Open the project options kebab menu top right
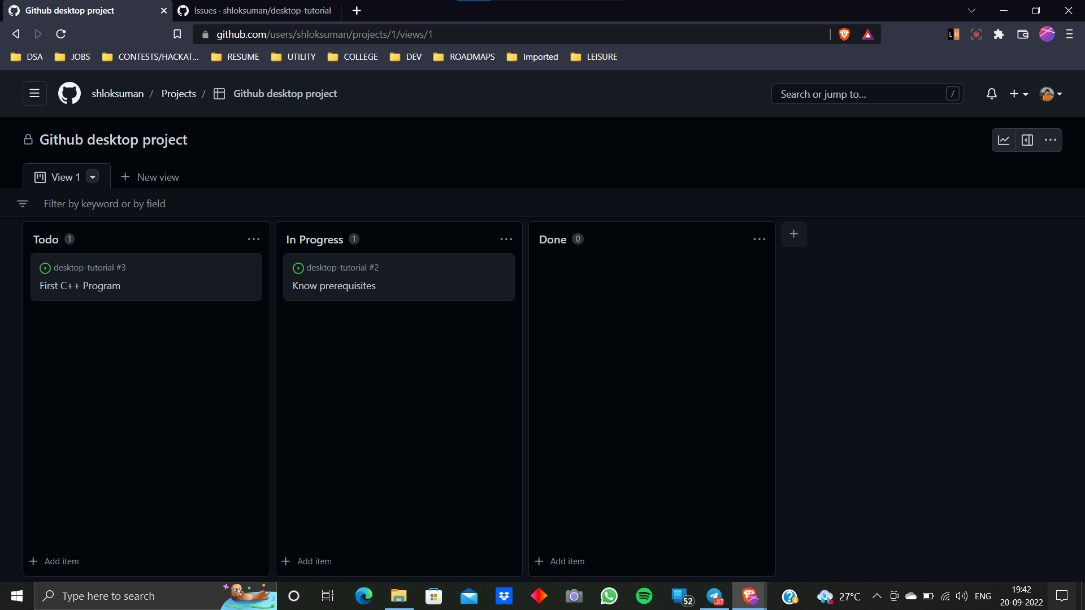 pos(1051,140)
